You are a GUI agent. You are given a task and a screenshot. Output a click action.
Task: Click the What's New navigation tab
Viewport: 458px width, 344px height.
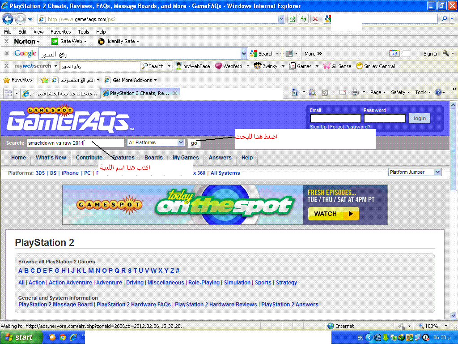pos(51,157)
